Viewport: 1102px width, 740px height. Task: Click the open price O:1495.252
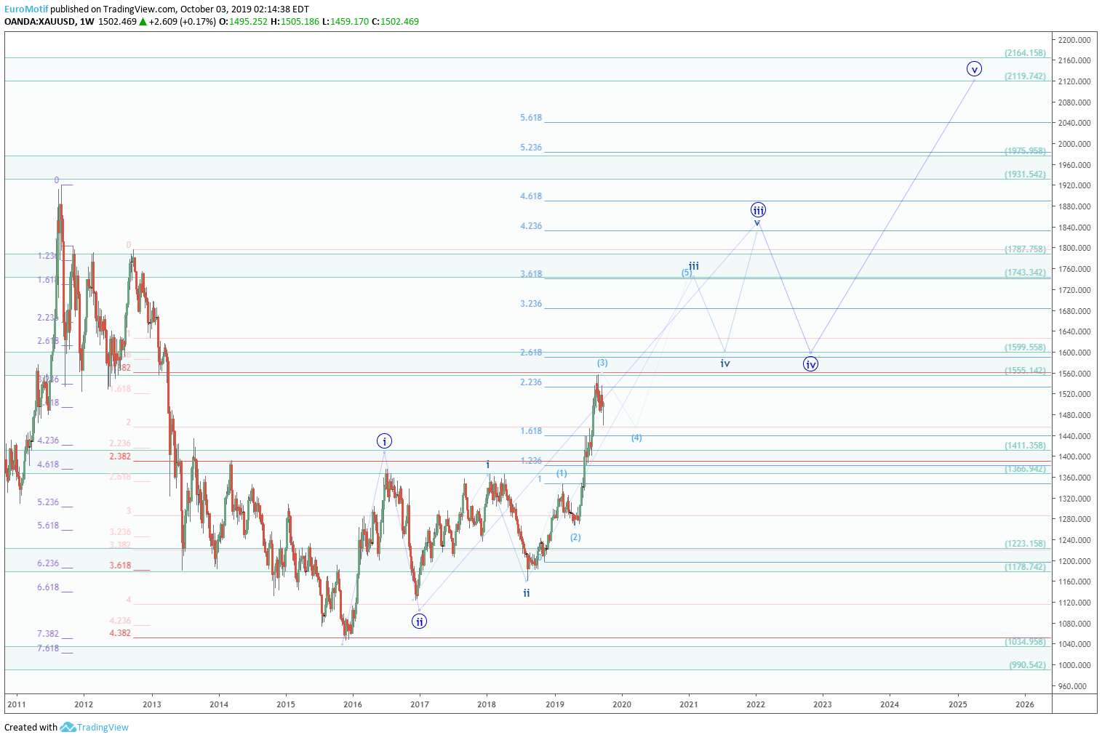click(242, 22)
